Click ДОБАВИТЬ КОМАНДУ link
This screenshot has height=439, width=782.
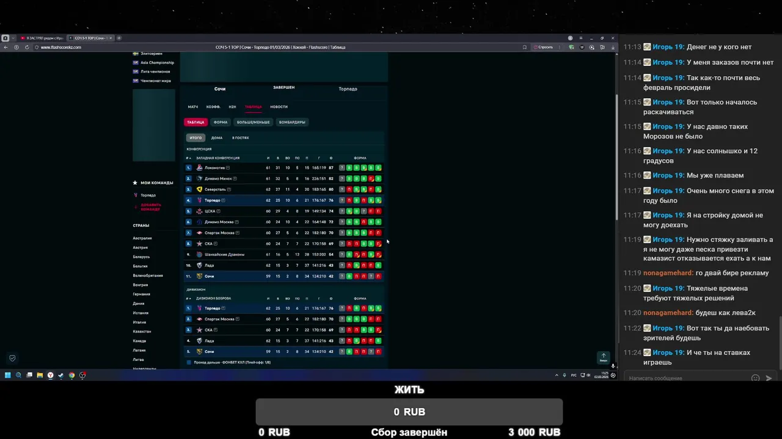click(x=151, y=207)
